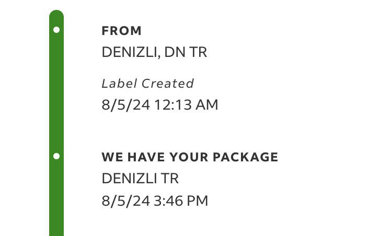The image size is (391, 236).
Task: Click the rounded top end of the green bar
Action: click(56, 15)
